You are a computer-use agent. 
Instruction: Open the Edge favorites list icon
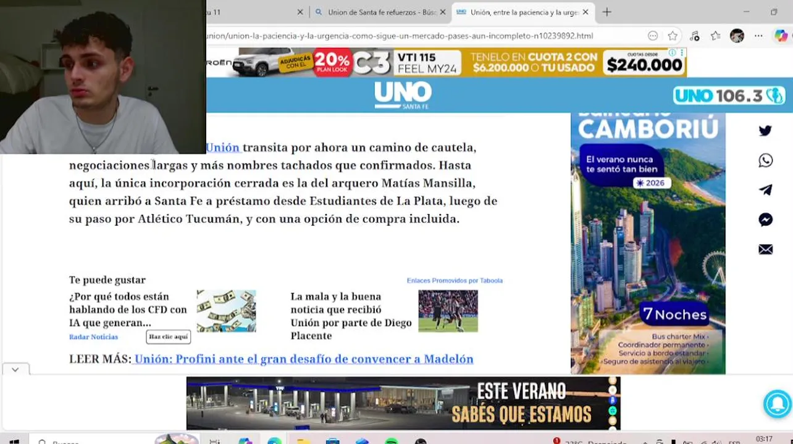point(715,36)
